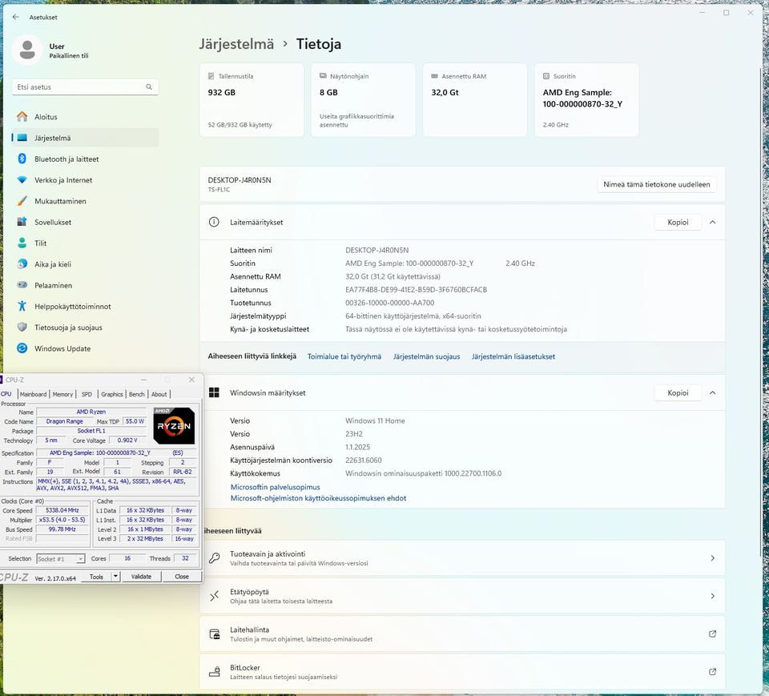Open Helppokäyttötoiminnot accessibility settings
The image size is (769, 696).
85,307
